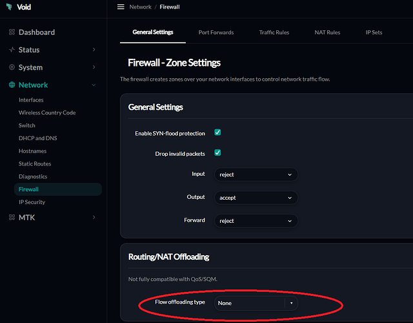Click the Dashboard grid icon
The width and height of the screenshot is (413, 323).
[12, 32]
